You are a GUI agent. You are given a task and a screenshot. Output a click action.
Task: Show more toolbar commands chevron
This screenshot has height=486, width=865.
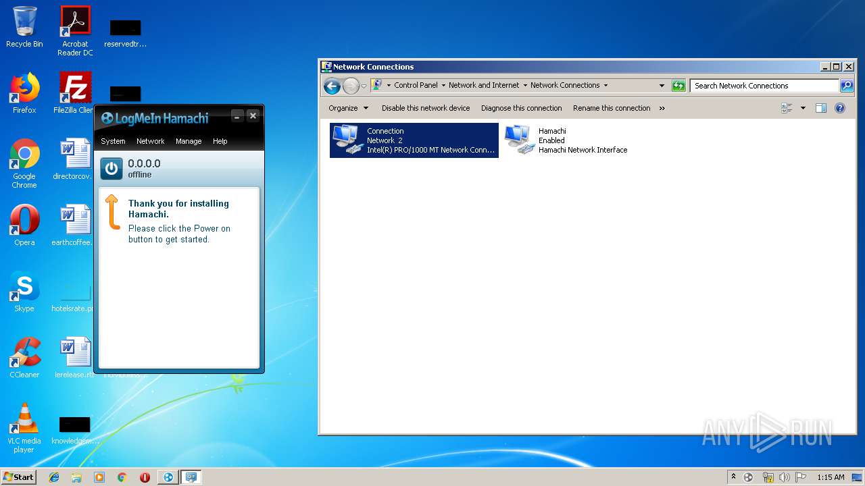pos(662,108)
